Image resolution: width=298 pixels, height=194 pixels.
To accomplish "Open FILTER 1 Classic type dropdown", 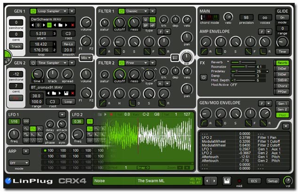I will 137,11.
